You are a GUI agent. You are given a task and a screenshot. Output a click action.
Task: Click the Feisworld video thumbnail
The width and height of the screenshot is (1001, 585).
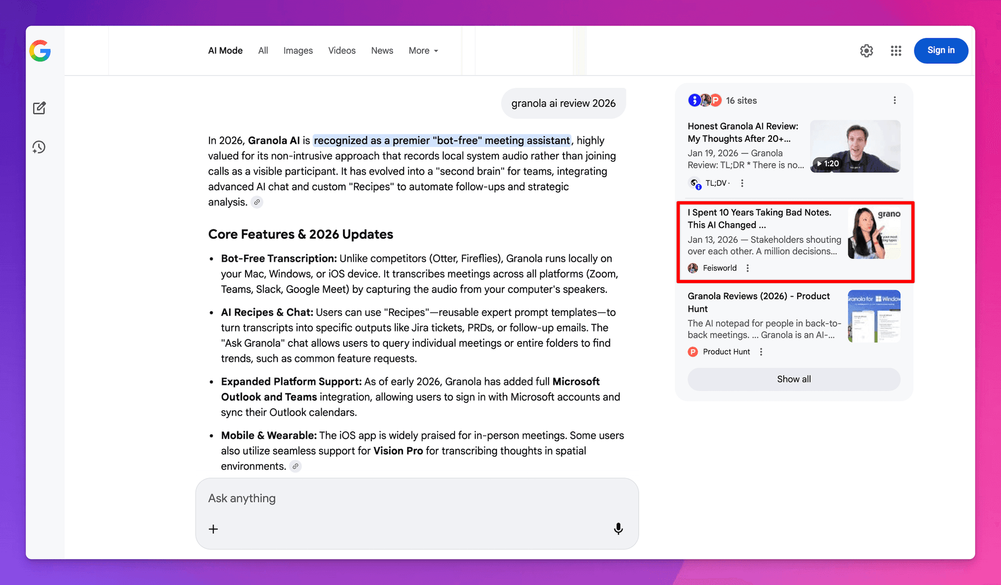(x=874, y=233)
